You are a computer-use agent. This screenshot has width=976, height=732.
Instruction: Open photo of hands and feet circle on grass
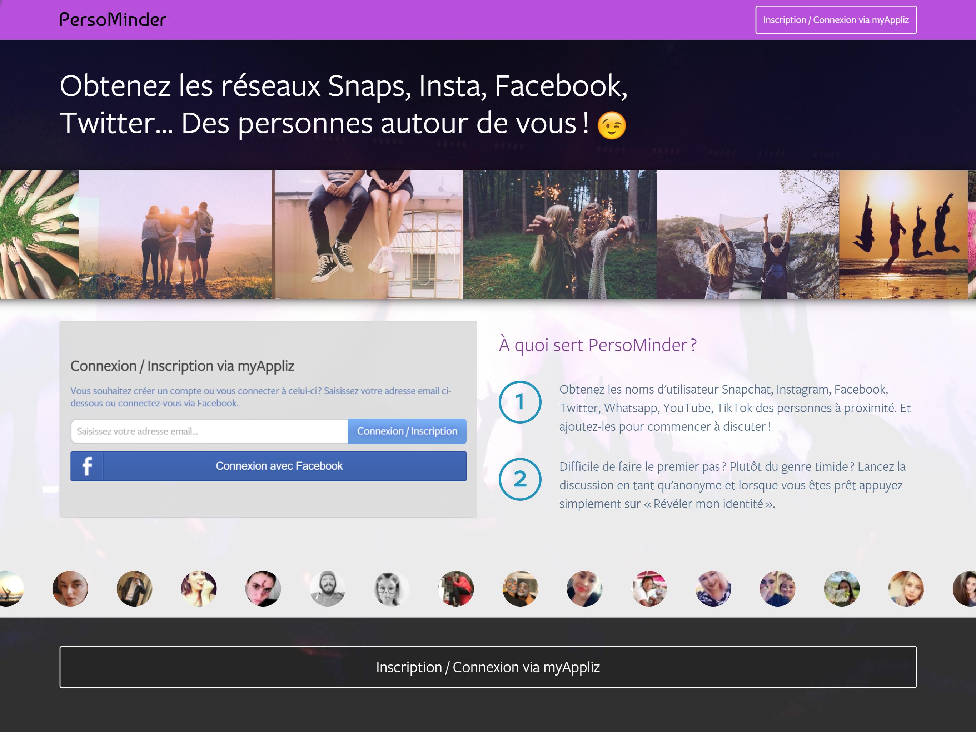point(39,235)
